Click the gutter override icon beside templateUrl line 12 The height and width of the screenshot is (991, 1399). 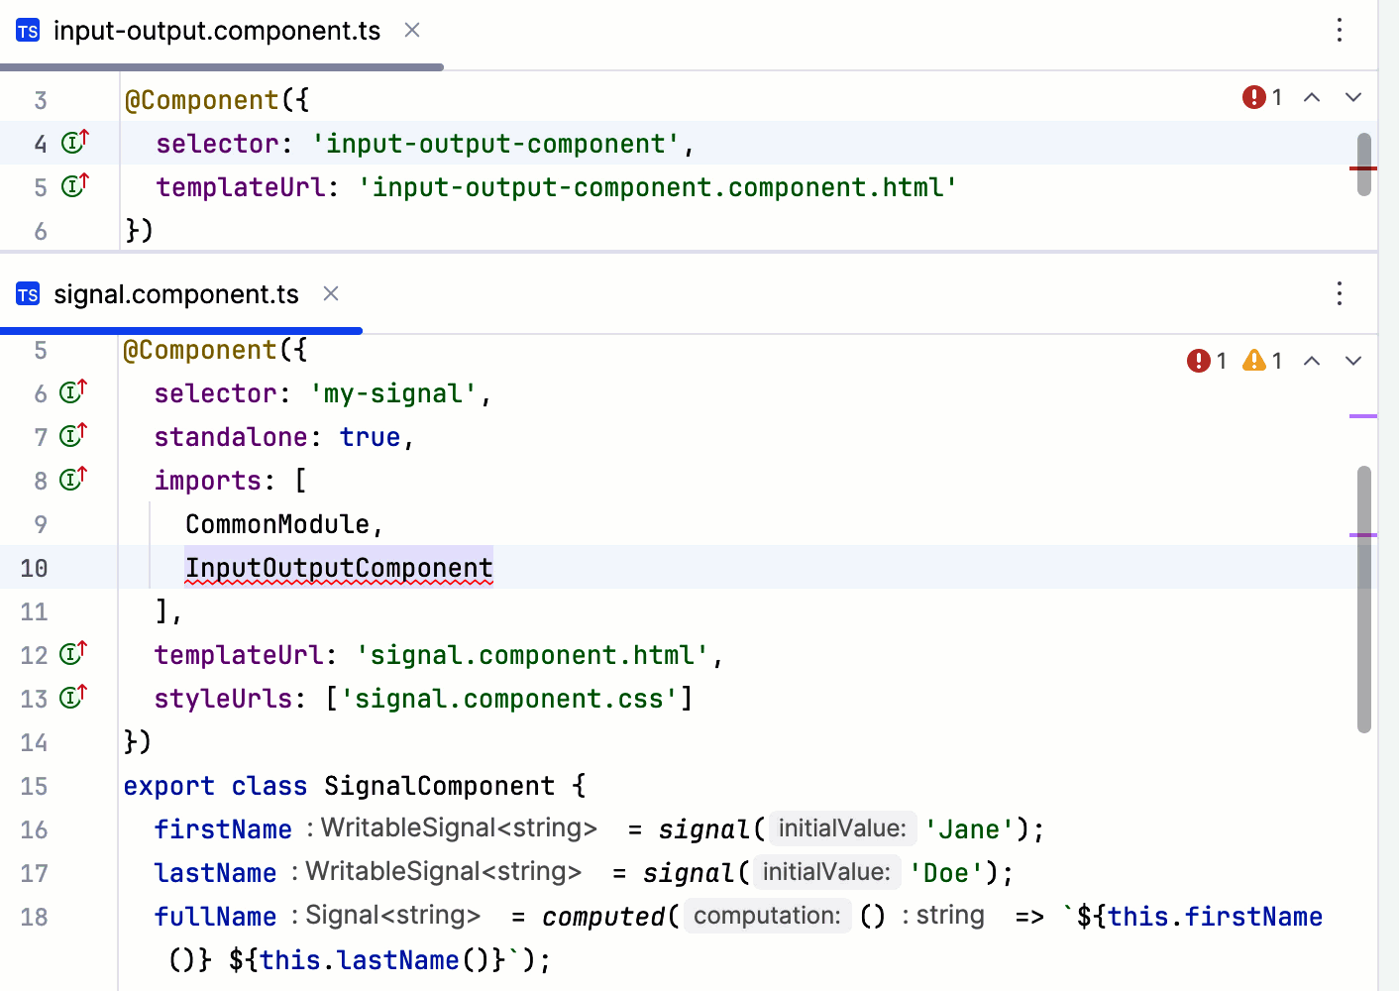tap(70, 653)
